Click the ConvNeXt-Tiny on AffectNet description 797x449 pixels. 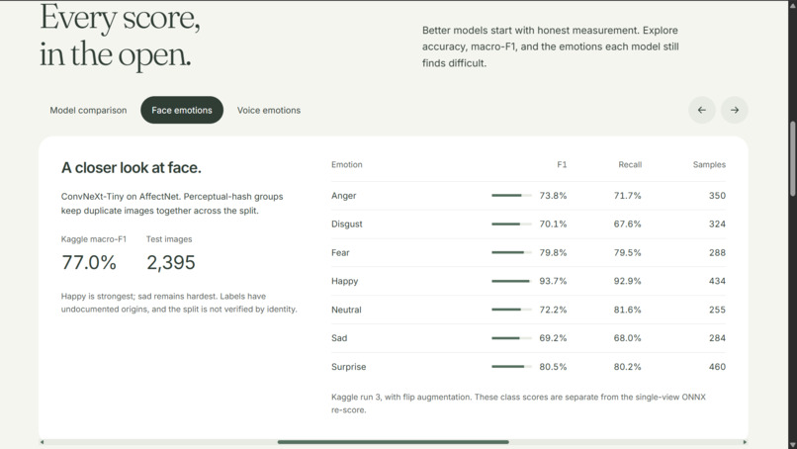point(172,204)
